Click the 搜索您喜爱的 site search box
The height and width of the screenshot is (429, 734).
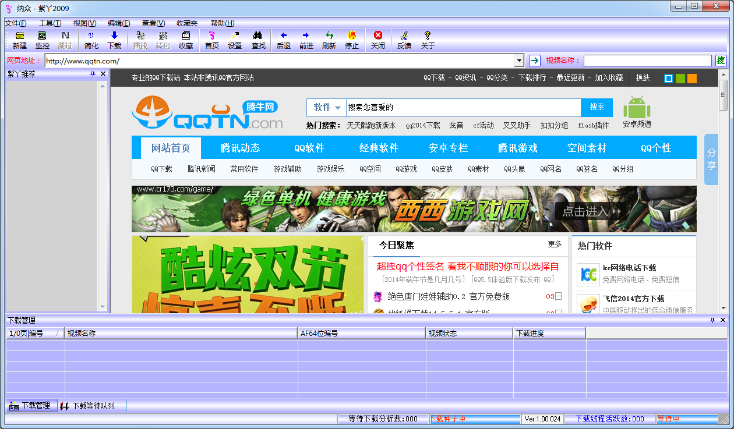pos(463,108)
